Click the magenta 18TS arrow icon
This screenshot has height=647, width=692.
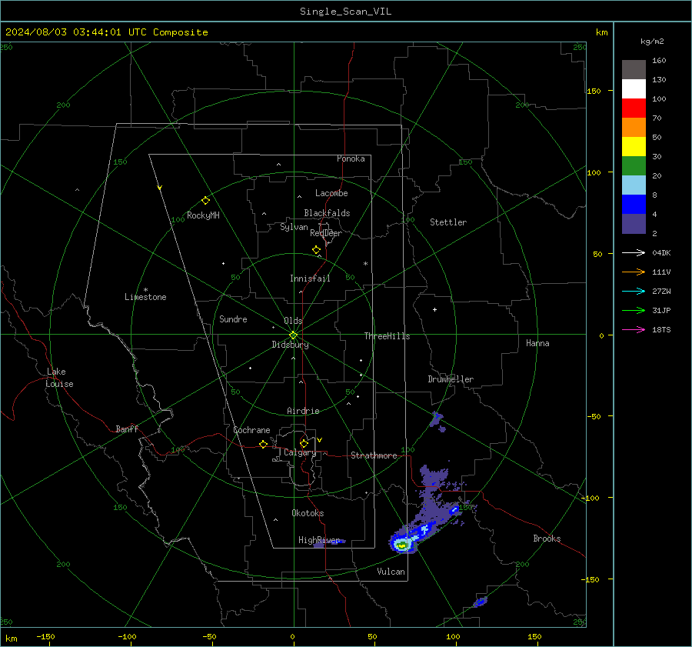(634, 329)
